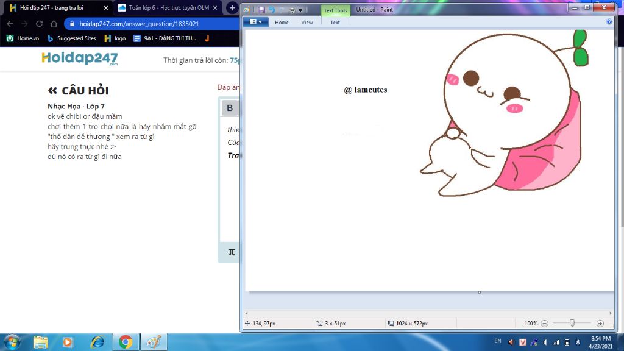Switch to Chrome from the taskbar

point(126,342)
